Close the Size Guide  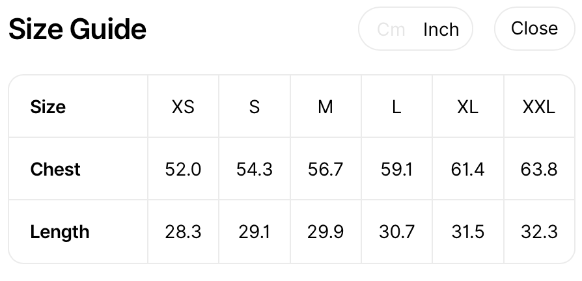point(534,28)
